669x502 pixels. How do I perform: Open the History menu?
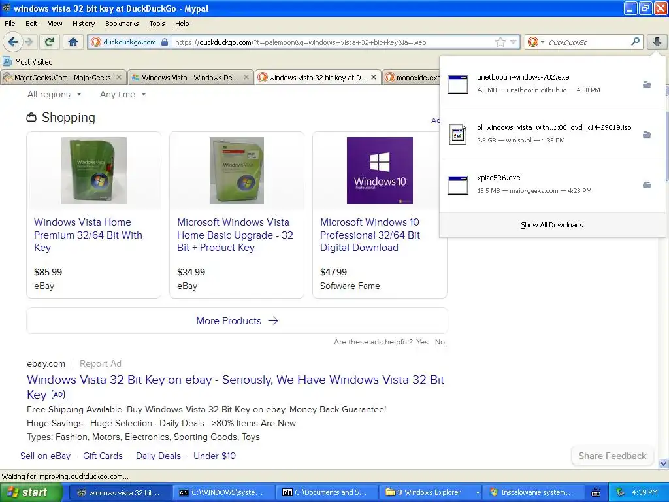(x=83, y=24)
